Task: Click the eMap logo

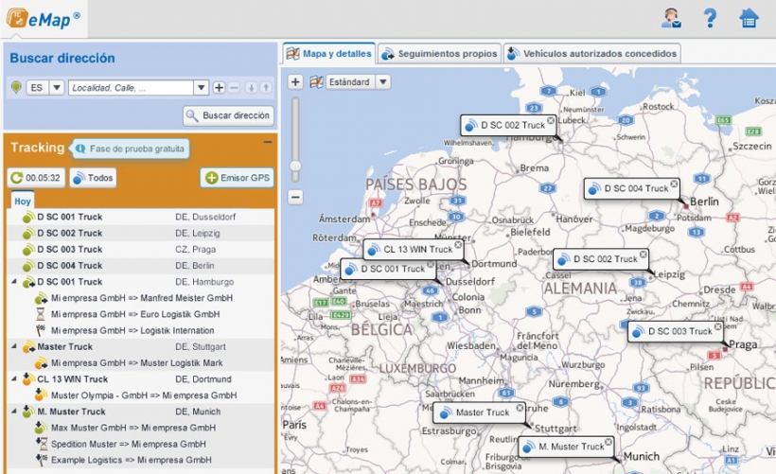Action: (x=44, y=19)
